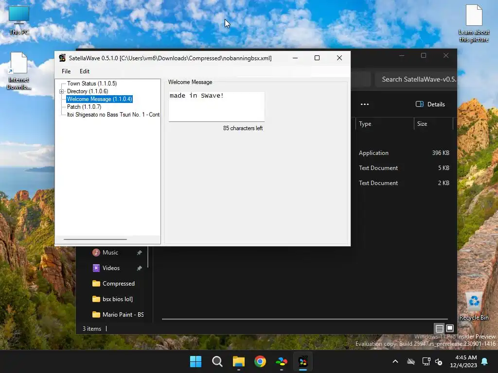
Task: Switch to SatellaWave taskbar icon
Action: 303,361
